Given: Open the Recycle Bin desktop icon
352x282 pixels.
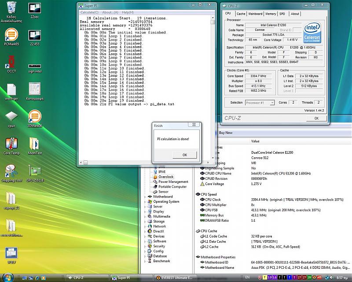Looking at the screenshot, I should click(x=11, y=12).
